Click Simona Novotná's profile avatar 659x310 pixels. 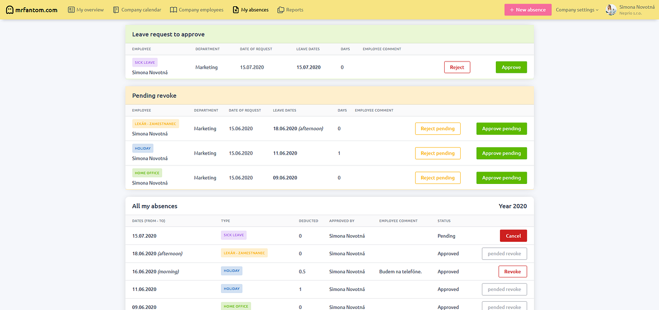click(x=611, y=10)
